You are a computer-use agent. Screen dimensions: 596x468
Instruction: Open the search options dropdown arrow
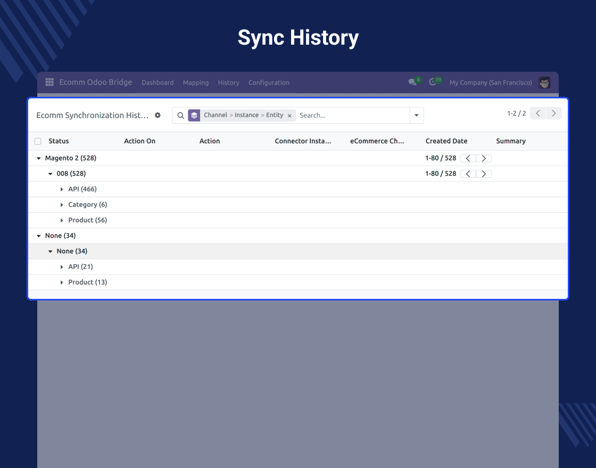(417, 115)
